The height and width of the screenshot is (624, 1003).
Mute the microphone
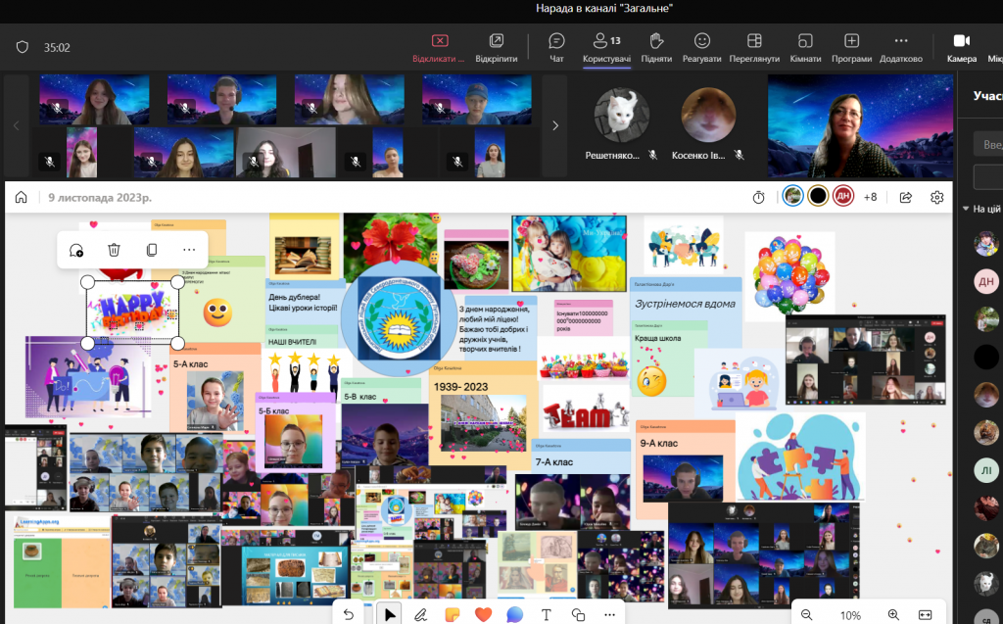(x=998, y=45)
